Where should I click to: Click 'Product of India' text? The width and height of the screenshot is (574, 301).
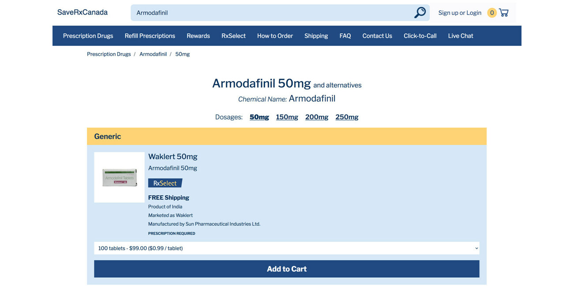click(x=165, y=207)
